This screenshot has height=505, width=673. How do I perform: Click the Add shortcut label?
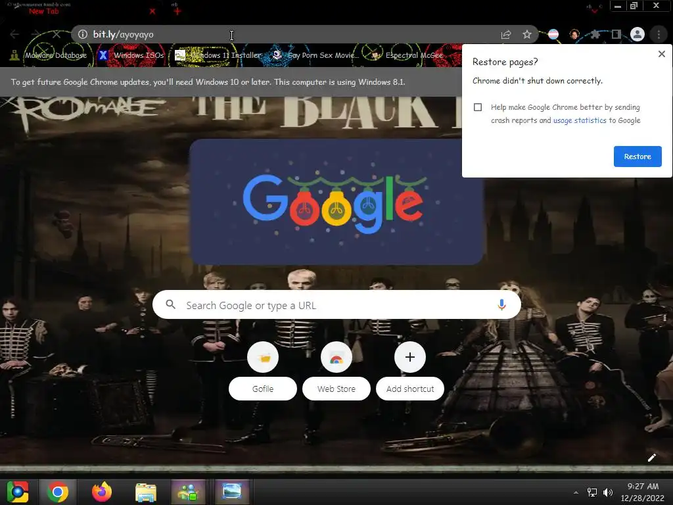(410, 389)
